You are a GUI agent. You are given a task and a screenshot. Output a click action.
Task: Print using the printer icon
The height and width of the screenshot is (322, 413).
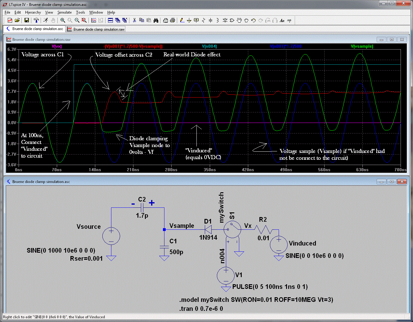173,20
